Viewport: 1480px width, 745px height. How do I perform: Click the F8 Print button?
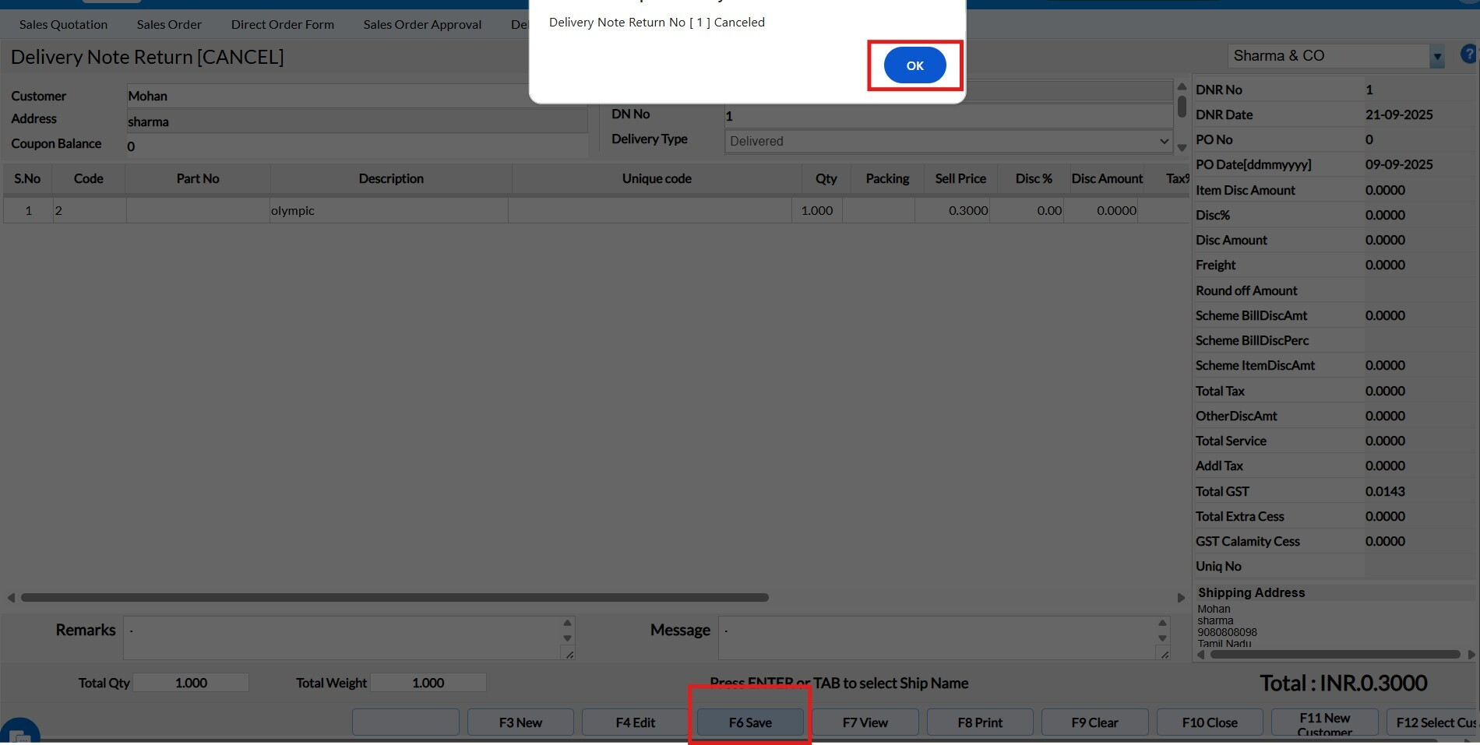click(x=980, y=722)
